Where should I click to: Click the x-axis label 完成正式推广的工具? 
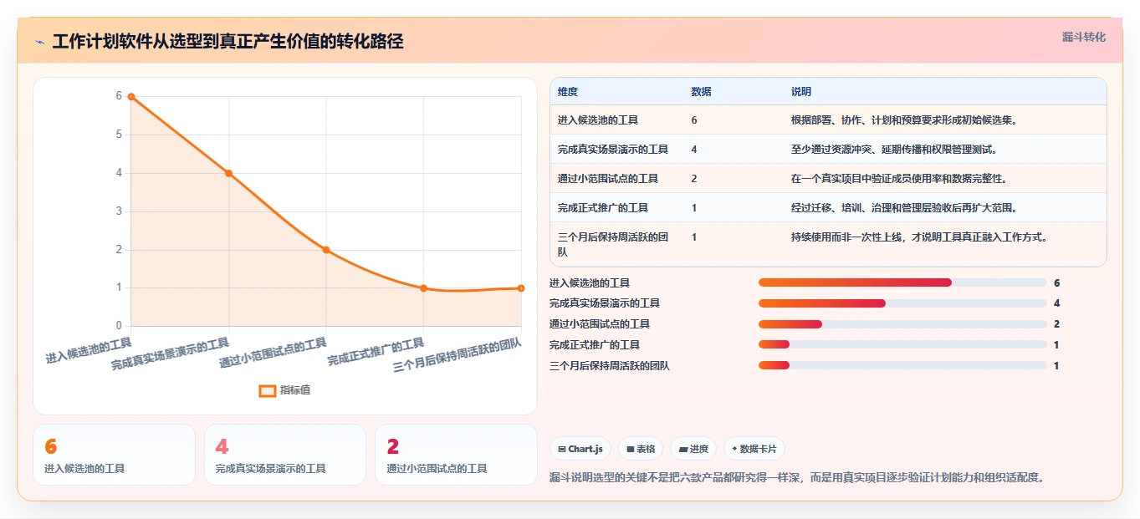[376, 352]
